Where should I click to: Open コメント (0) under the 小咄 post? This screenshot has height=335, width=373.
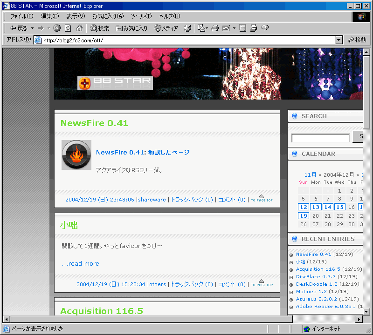pos(232,284)
